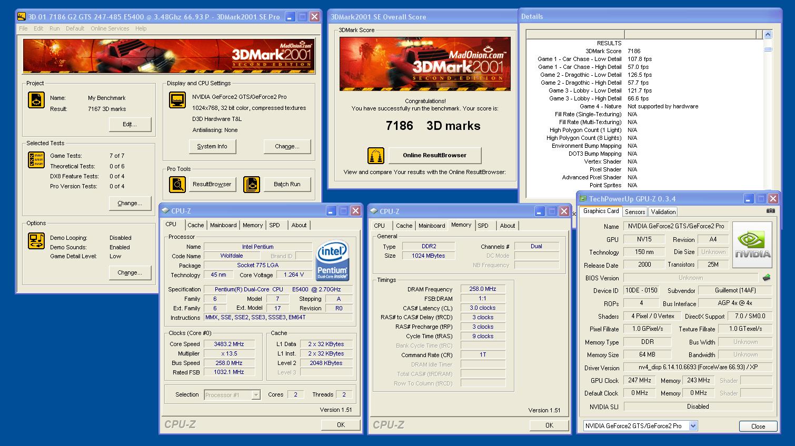Open SPD tab in left CPU-Z window
Screen dimensions: 795x446
[275, 225]
